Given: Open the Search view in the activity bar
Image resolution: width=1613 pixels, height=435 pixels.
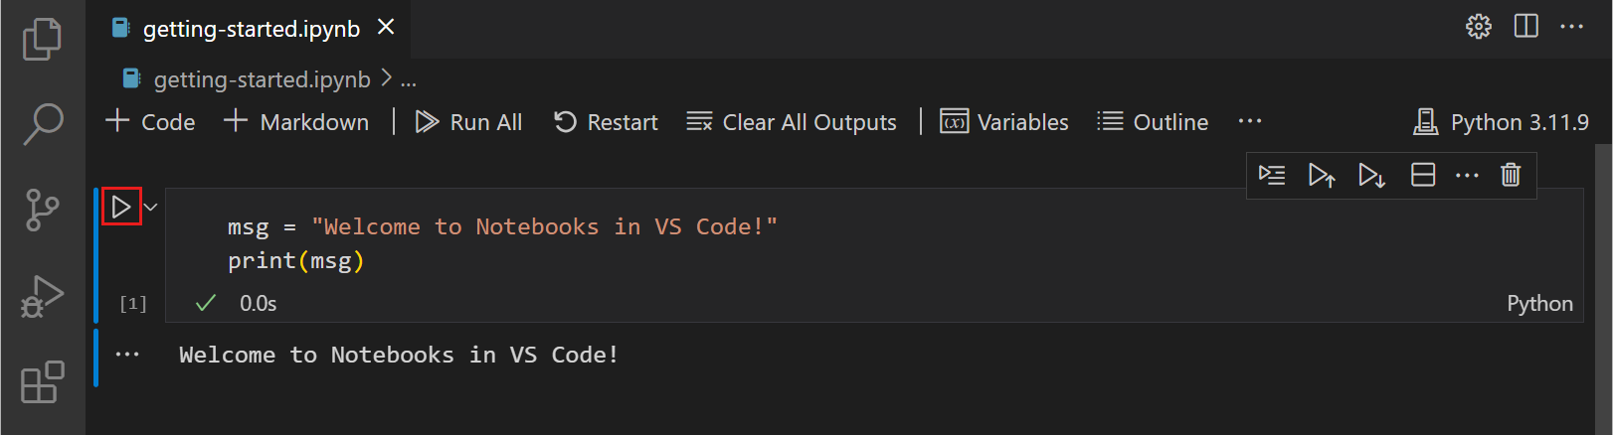Looking at the screenshot, I should [42, 124].
